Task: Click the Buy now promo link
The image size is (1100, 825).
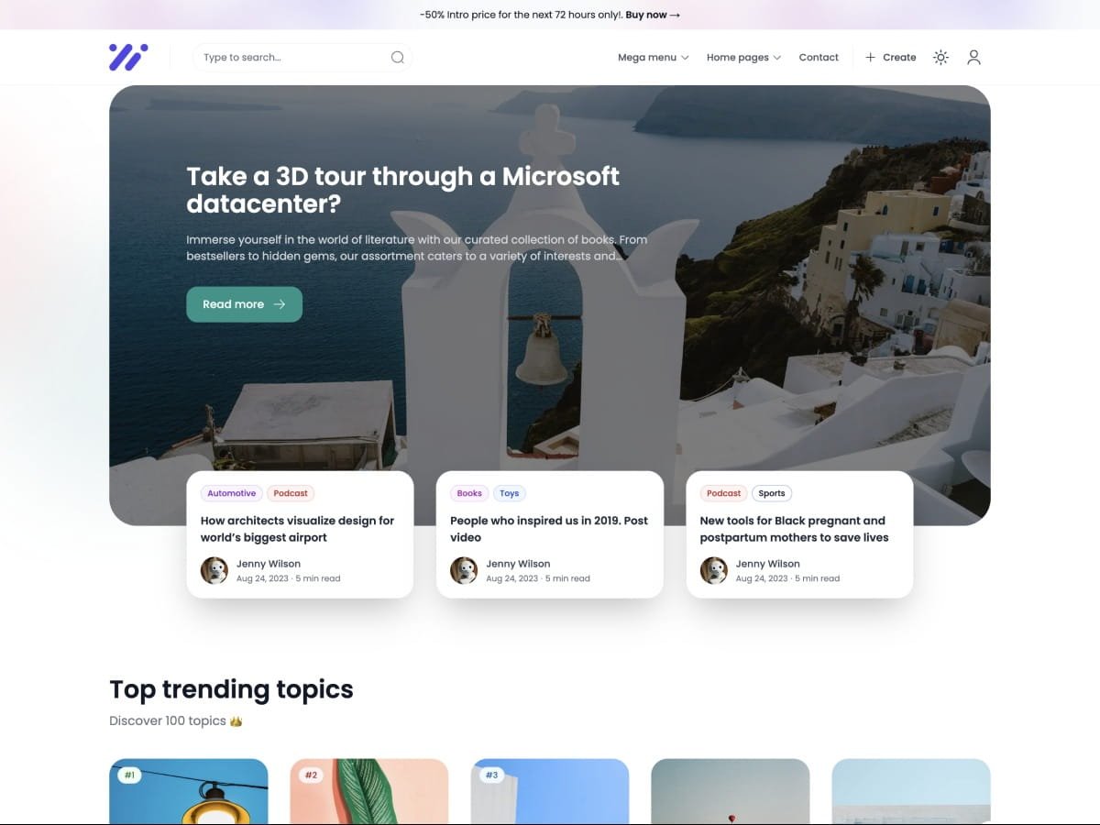Action: (x=653, y=15)
